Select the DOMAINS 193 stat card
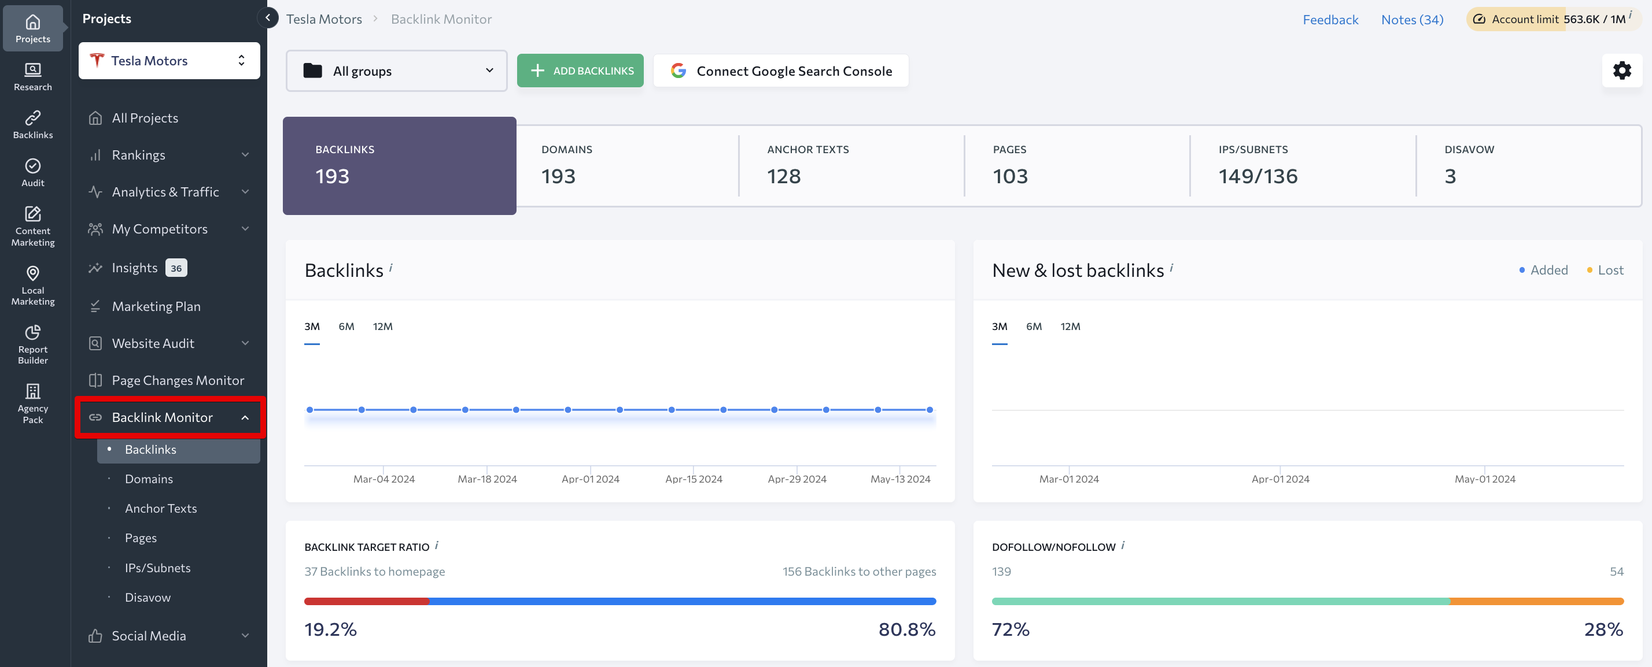This screenshot has width=1652, height=667. coord(627,165)
